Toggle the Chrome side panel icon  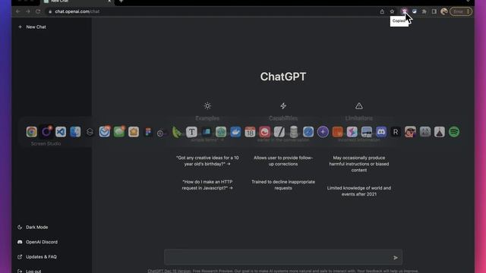[x=434, y=11]
